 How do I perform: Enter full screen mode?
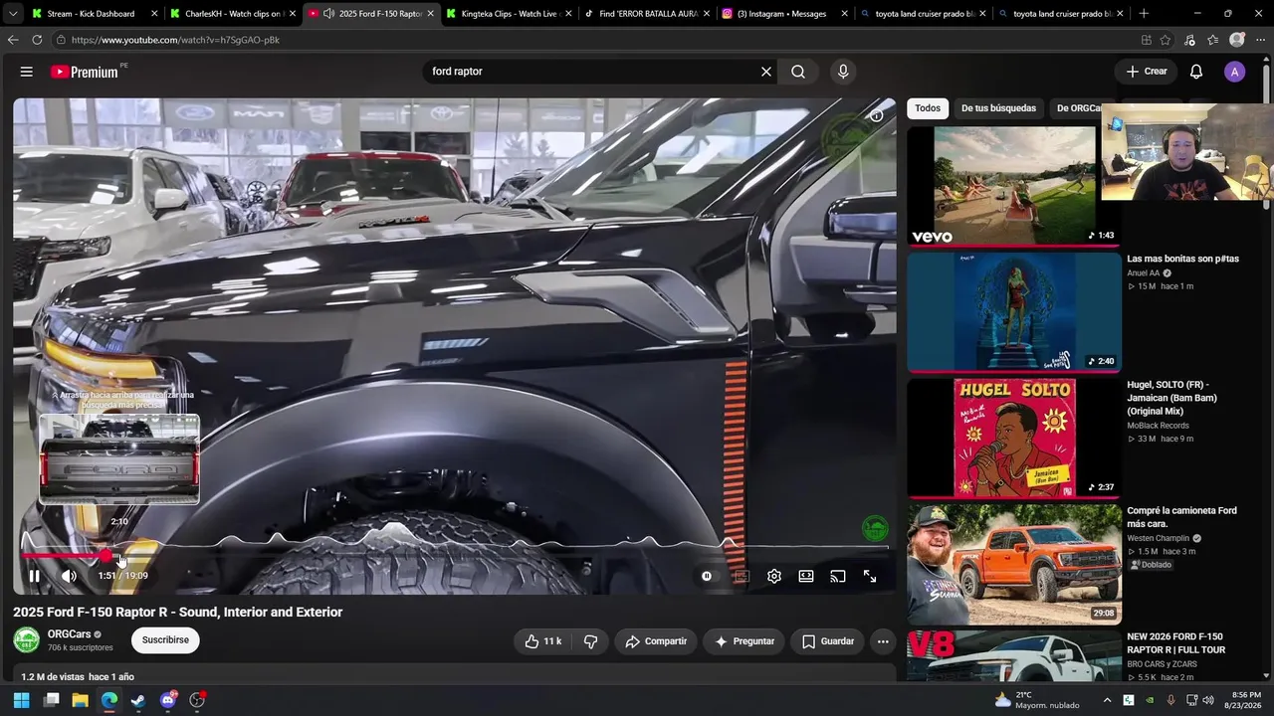click(870, 576)
